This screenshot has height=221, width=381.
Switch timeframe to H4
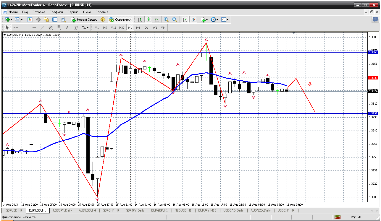(x=138, y=27)
